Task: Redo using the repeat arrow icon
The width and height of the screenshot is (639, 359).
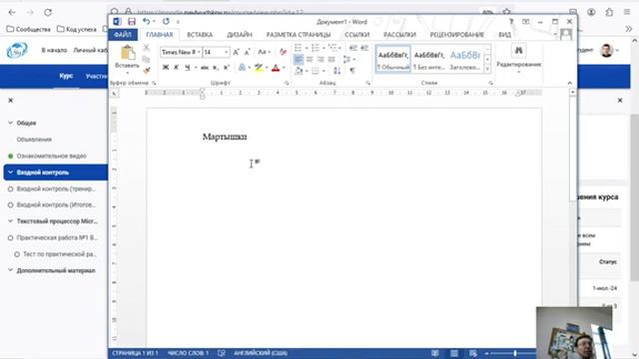Action: point(166,22)
